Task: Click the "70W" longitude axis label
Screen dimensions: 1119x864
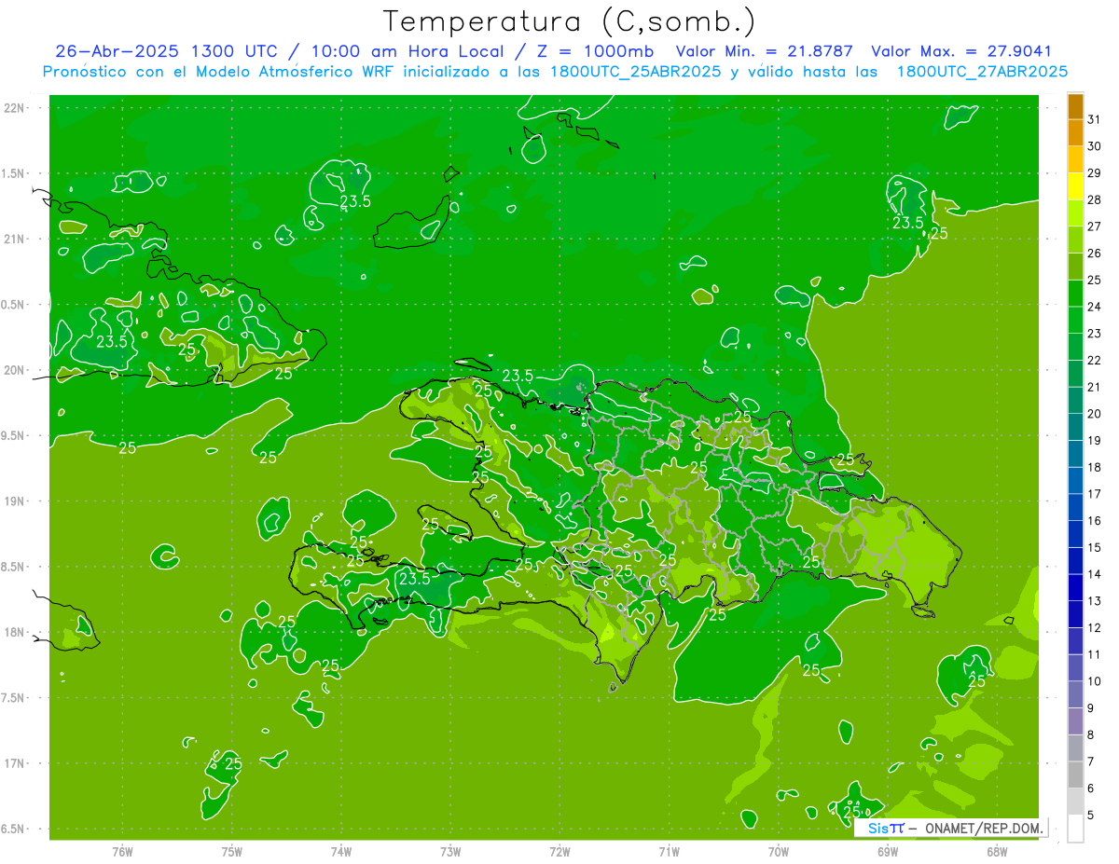Action: click(x=779, y=852)
